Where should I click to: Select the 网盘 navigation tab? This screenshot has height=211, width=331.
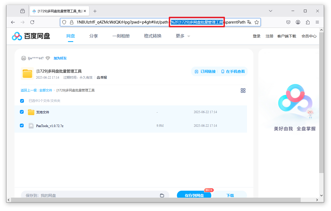point(71,36)
